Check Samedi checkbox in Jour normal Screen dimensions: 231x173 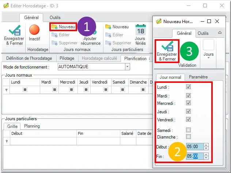[x=188, y=130]
